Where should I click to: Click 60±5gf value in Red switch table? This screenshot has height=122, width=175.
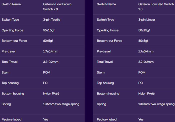point(143,41)
